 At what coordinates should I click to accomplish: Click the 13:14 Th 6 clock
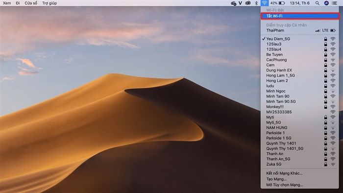pyautogui.click(x=299, y=3)
